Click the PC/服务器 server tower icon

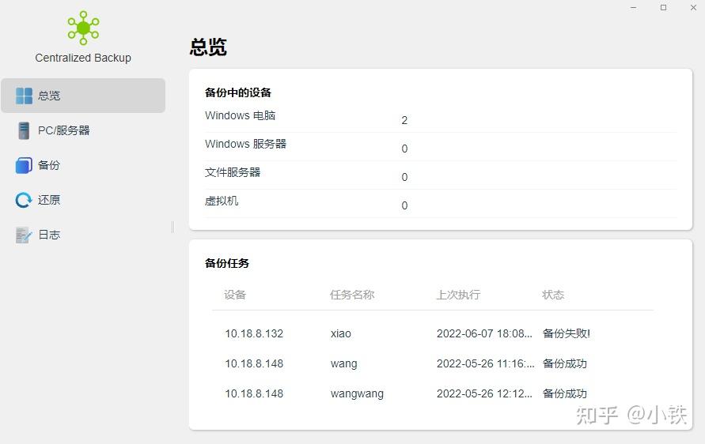click(24, 130)
